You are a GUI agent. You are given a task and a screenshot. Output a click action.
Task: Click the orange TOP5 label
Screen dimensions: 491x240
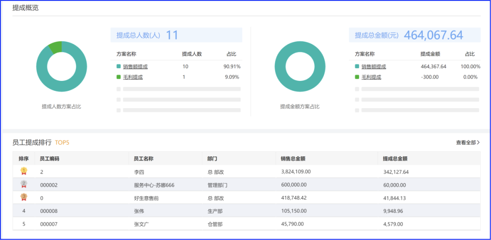click(x=62, y=143)
